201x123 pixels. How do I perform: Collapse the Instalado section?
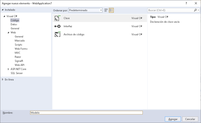pos(3,10)
